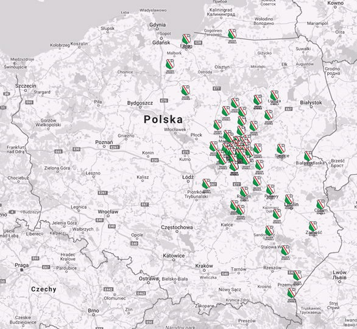Click the Płock city label
Image resolution: width=357 pixels, height=329 pixels.
coord(196,135)
